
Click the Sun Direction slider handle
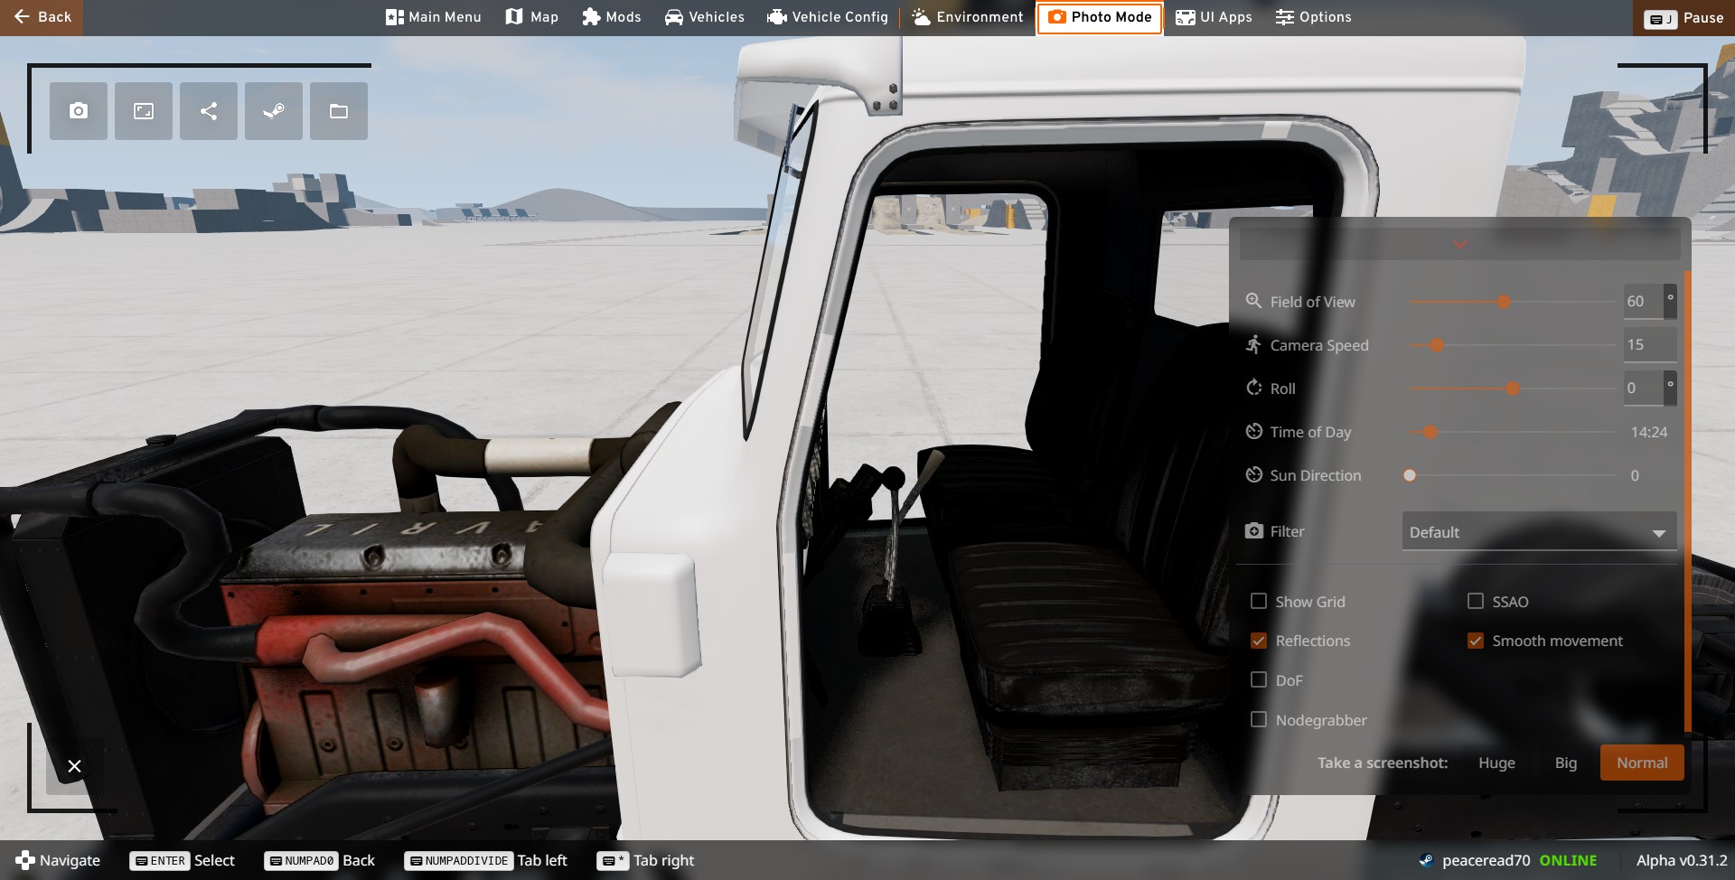(1410, 475)
